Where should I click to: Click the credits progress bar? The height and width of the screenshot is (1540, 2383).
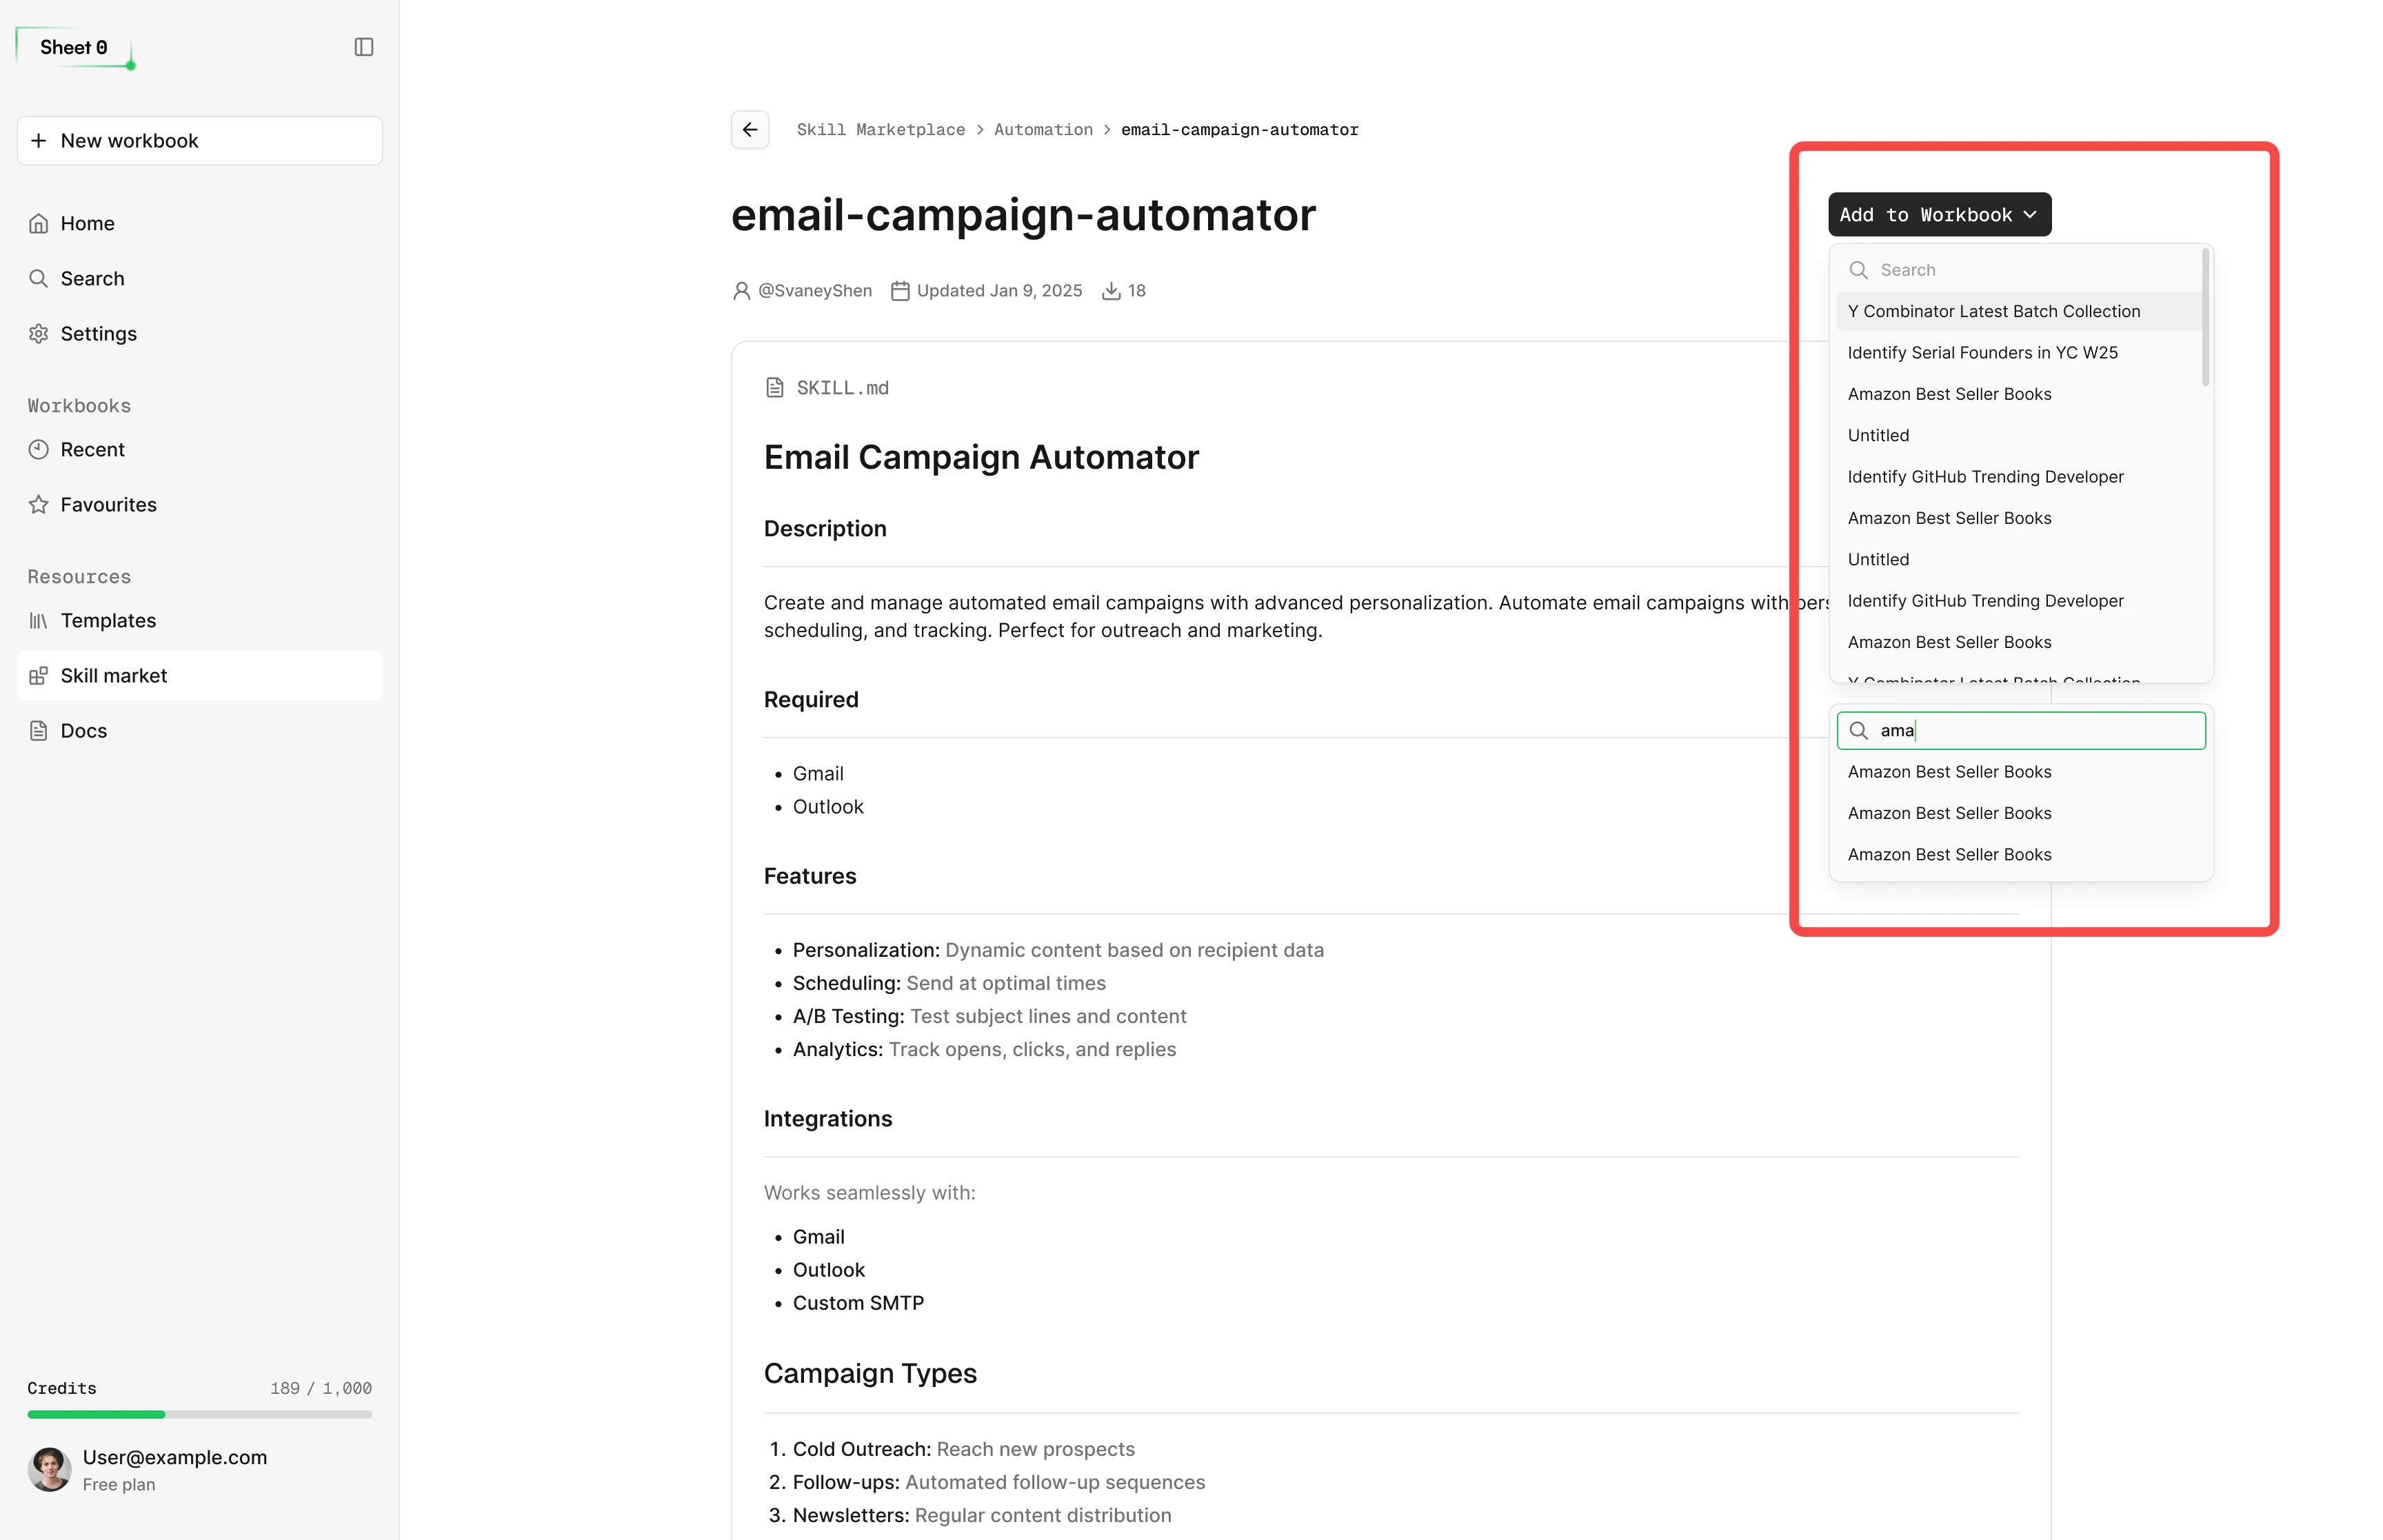click(x=200, y=1414)
